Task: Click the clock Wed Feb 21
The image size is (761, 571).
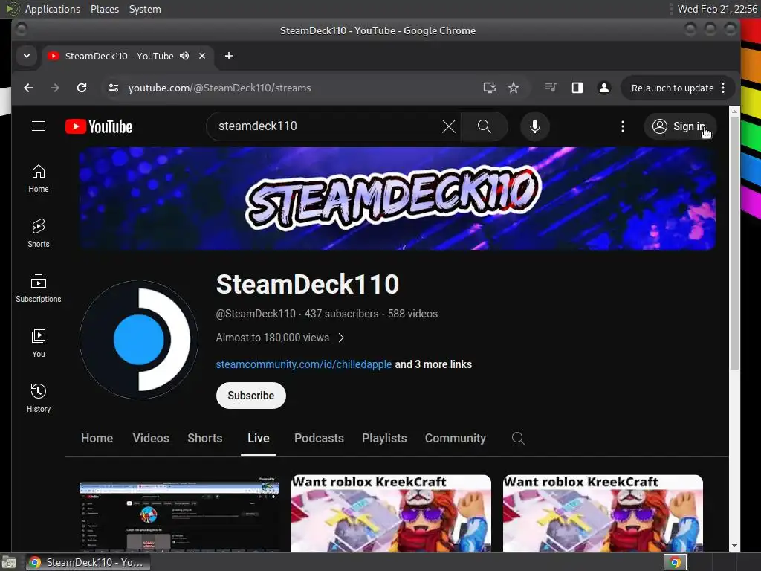Action: pyautogui.click(x=717, y=9)
